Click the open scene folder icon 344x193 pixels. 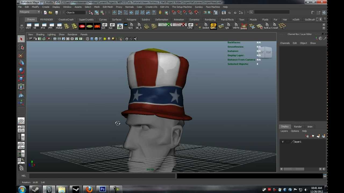tap(51, 12)
